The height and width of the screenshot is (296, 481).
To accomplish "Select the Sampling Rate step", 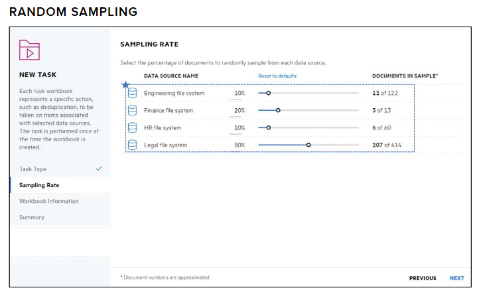I will 39,185.
